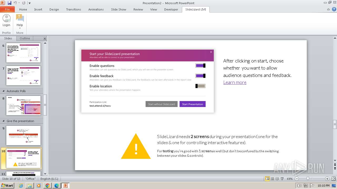Image resolution: width=337 pixels, height=189 pixels.
Task: Click Enable questions switch in slide picture
Action: (200, 66)
